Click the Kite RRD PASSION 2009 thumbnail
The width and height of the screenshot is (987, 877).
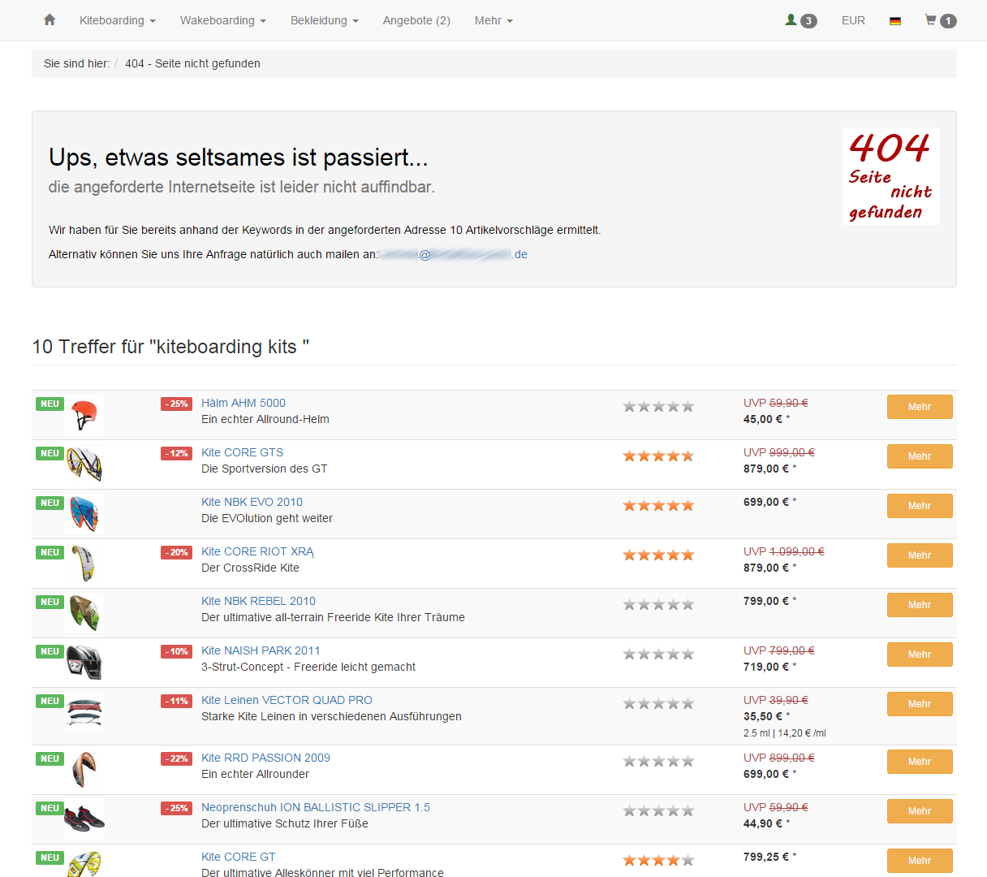(84, 770)
